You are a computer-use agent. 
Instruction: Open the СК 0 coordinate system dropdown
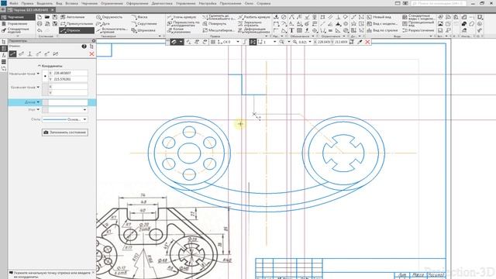click(238, 42)
